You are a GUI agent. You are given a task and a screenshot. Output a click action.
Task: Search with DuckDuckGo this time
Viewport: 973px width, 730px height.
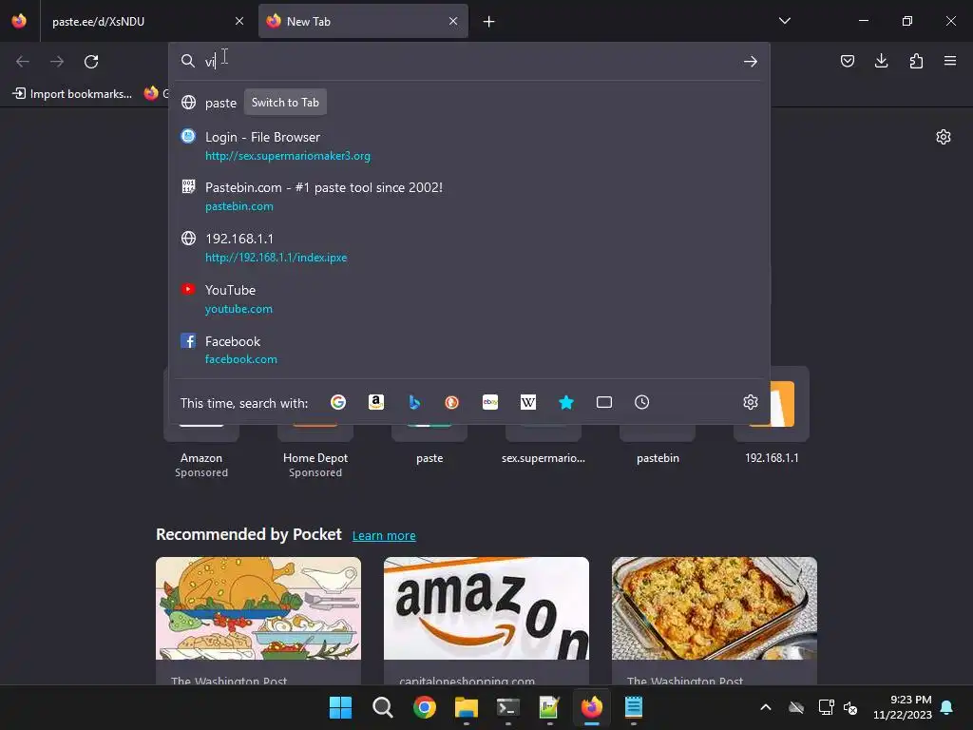451,402
